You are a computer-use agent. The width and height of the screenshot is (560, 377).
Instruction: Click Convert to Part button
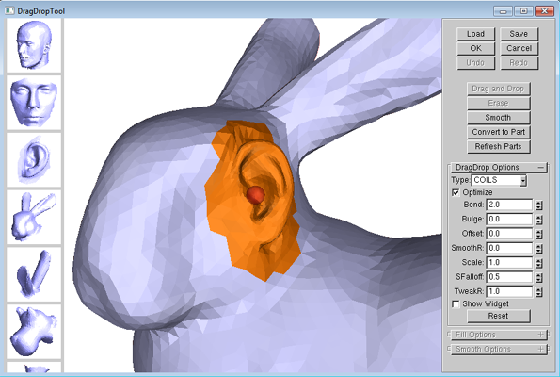(498, 132)
